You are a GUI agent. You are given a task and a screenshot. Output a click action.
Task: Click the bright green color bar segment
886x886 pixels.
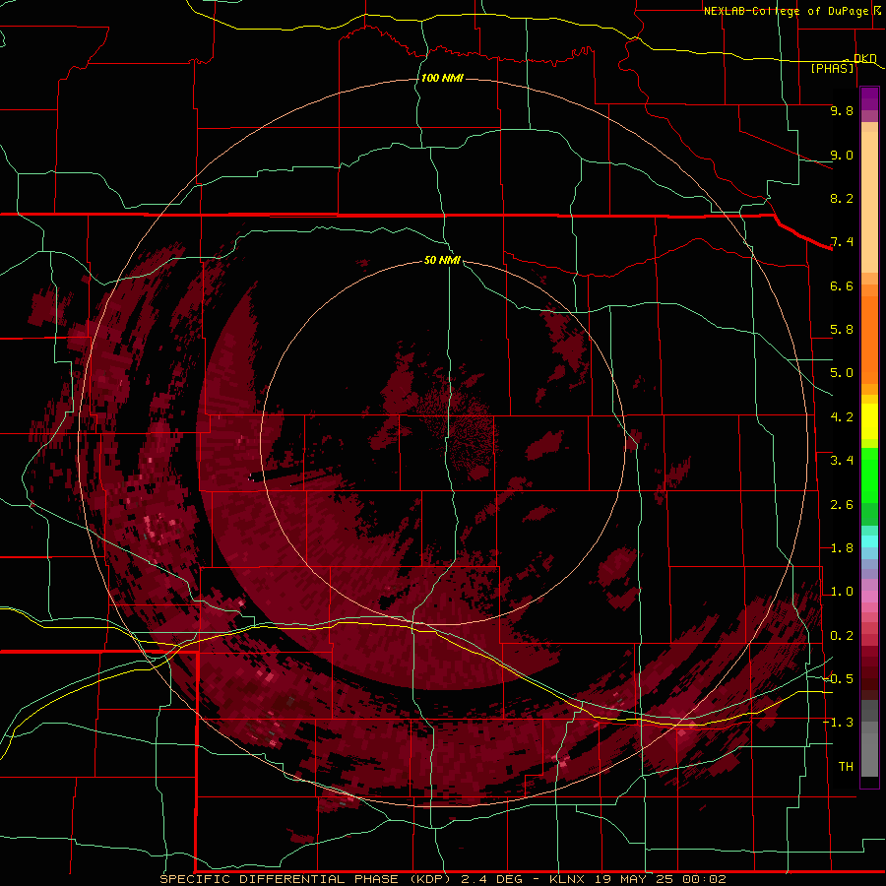[869, 474]
